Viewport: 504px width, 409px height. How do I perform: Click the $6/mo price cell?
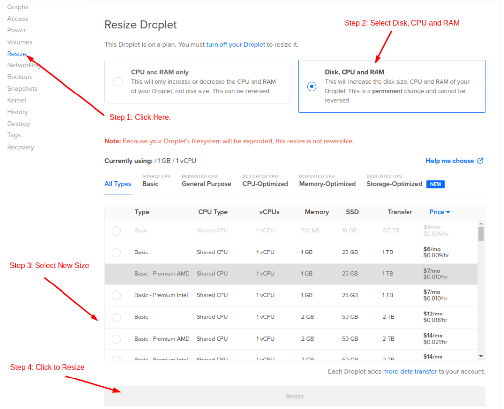pyautogui.click(x=436, y=252)
